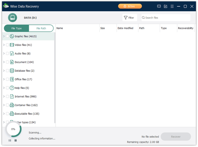Check the Video files checkbox
Image resolution: width=198 pixels, height=147 pixels.
click(x=8, y=45)
